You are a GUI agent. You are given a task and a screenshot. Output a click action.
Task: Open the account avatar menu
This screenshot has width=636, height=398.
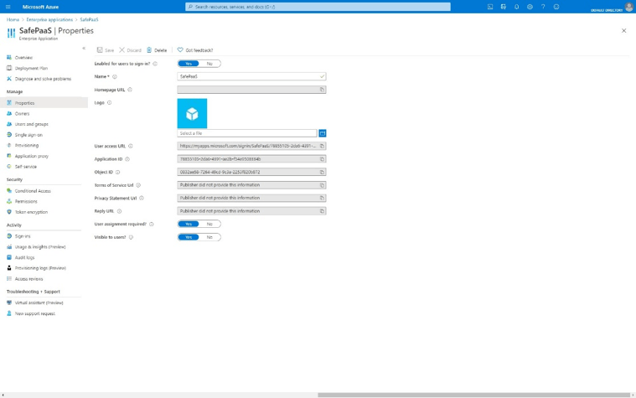[629, 7]
